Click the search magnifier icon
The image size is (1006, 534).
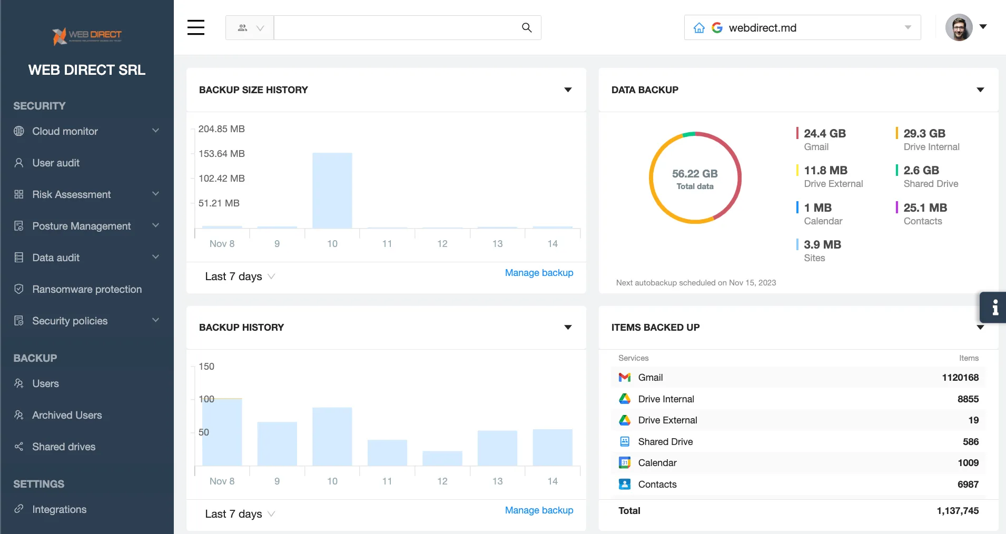pyautogui.click(x=526, y=27)
